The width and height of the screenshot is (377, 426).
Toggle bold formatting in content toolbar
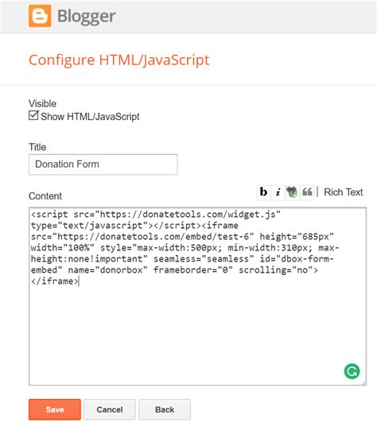[263, 192]
